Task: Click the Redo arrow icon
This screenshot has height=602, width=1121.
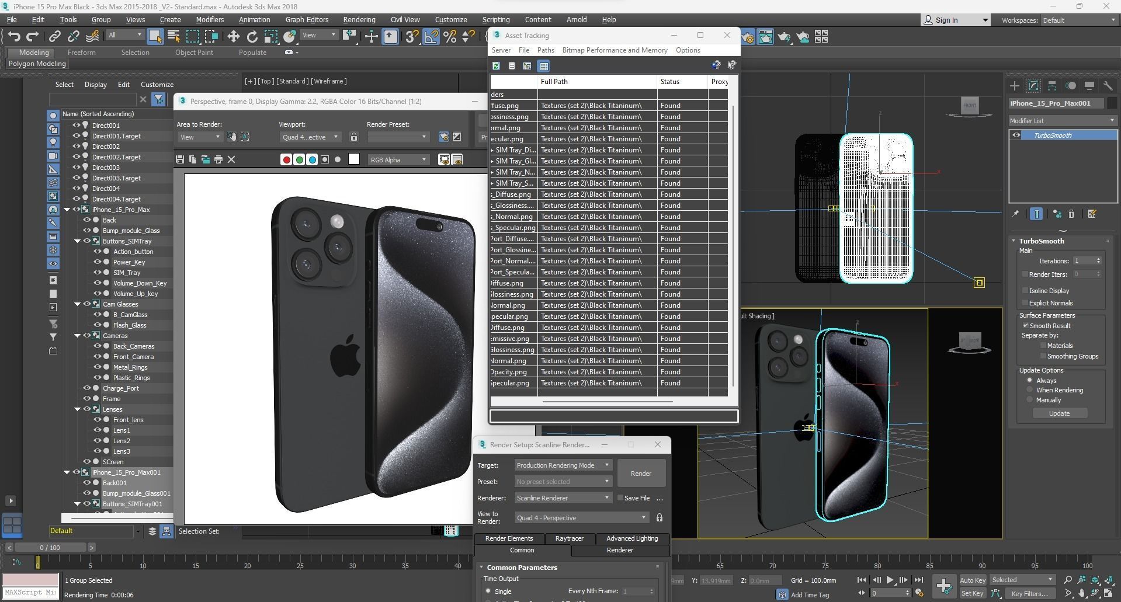Action: click(33, 37)
